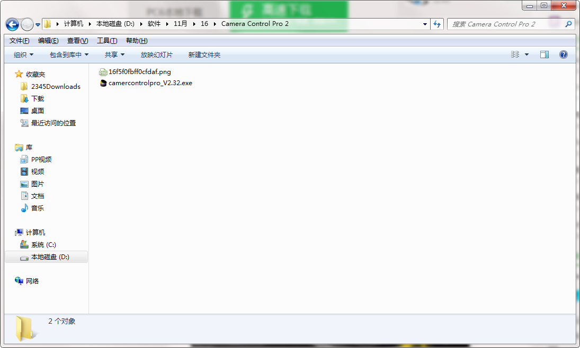Image resolution: width=580 pixels, height=348 pixels.
Task: Expand the arrow after 计算机 in path
Action: [90, 24]
